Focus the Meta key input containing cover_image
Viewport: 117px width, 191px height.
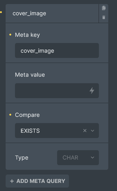57,50
